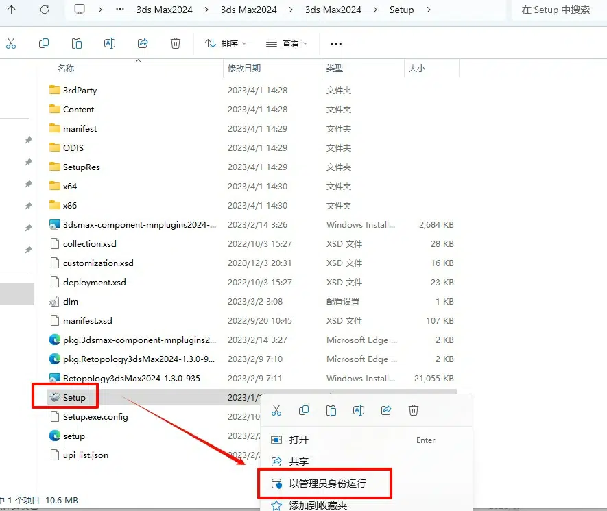Click the Setup breadcrumb in address bar
The height and width of the screenshot is (511, 607).
coord(401,10)
